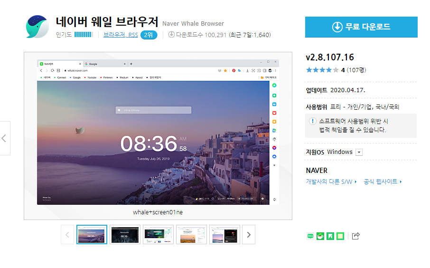Screen dimensions: 430x268
Task: Share via Naver Bookmark icon
Action: coord(330,236)
